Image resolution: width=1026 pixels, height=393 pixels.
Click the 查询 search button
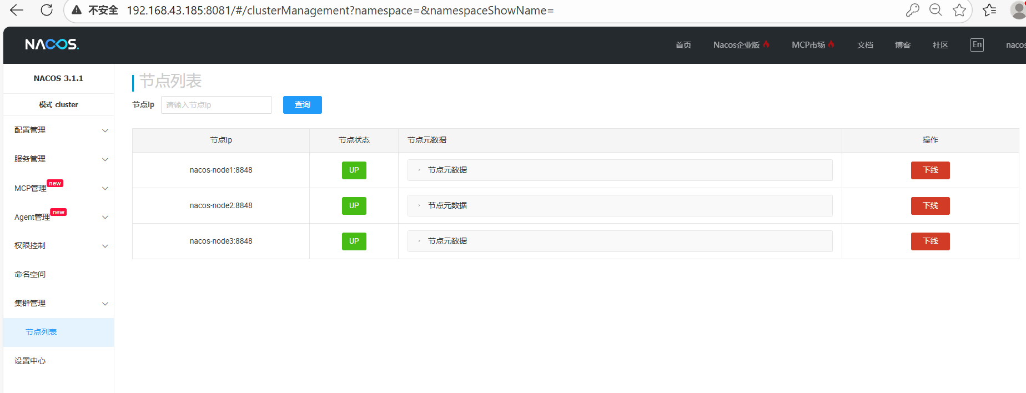pos(303,105)
